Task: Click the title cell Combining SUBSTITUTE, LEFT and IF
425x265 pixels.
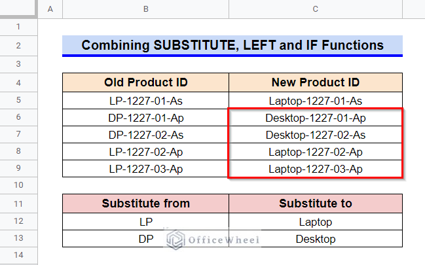Action: (x=232, y=45)
